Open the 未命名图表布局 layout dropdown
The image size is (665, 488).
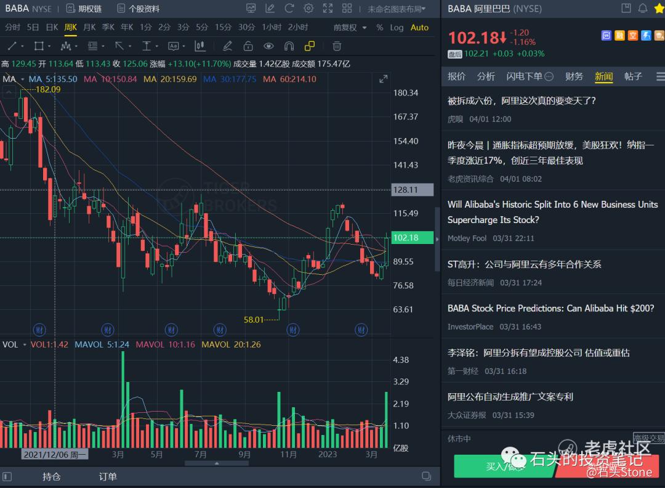(397, 9)
